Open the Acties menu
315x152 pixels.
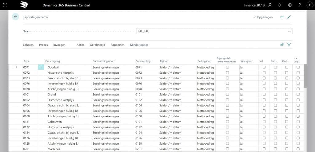[x=80, y=45]
